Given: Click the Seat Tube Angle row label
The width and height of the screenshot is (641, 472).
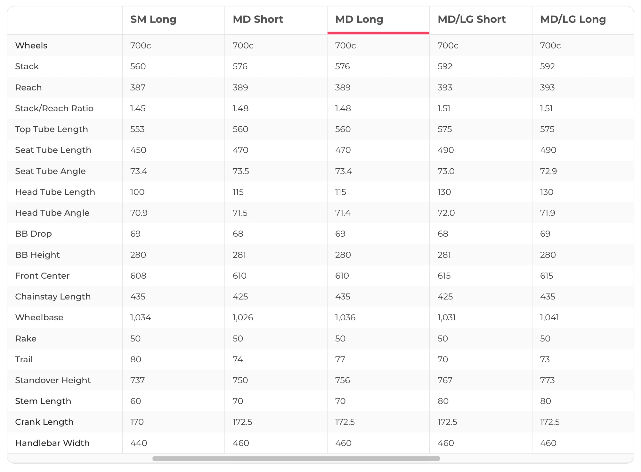Looking at the screenshot, I should 50,171.
